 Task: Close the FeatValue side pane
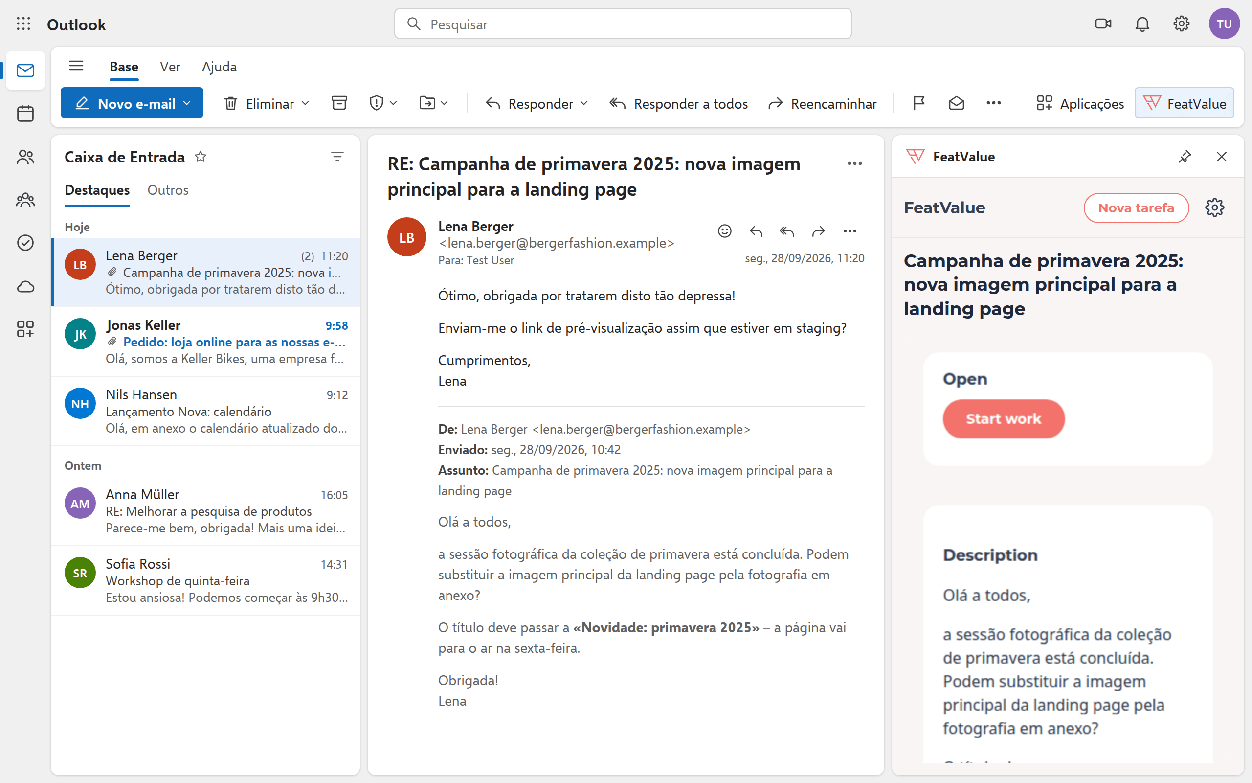[x=1222, y=157]
